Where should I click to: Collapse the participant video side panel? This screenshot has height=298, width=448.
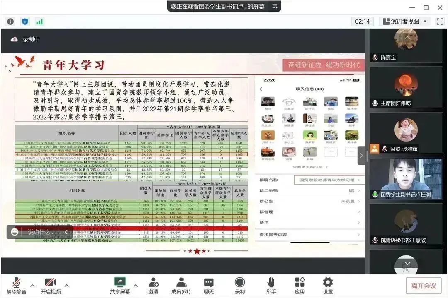pyautogui.click(x=361, y=156)
